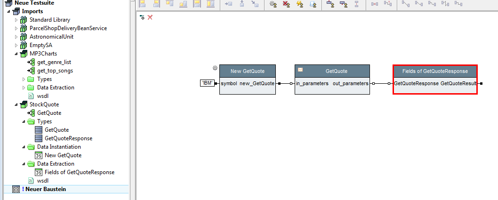Click the GetQuote block title bar
The height and width of the screenshot is (200, 498).
point(336,71)
